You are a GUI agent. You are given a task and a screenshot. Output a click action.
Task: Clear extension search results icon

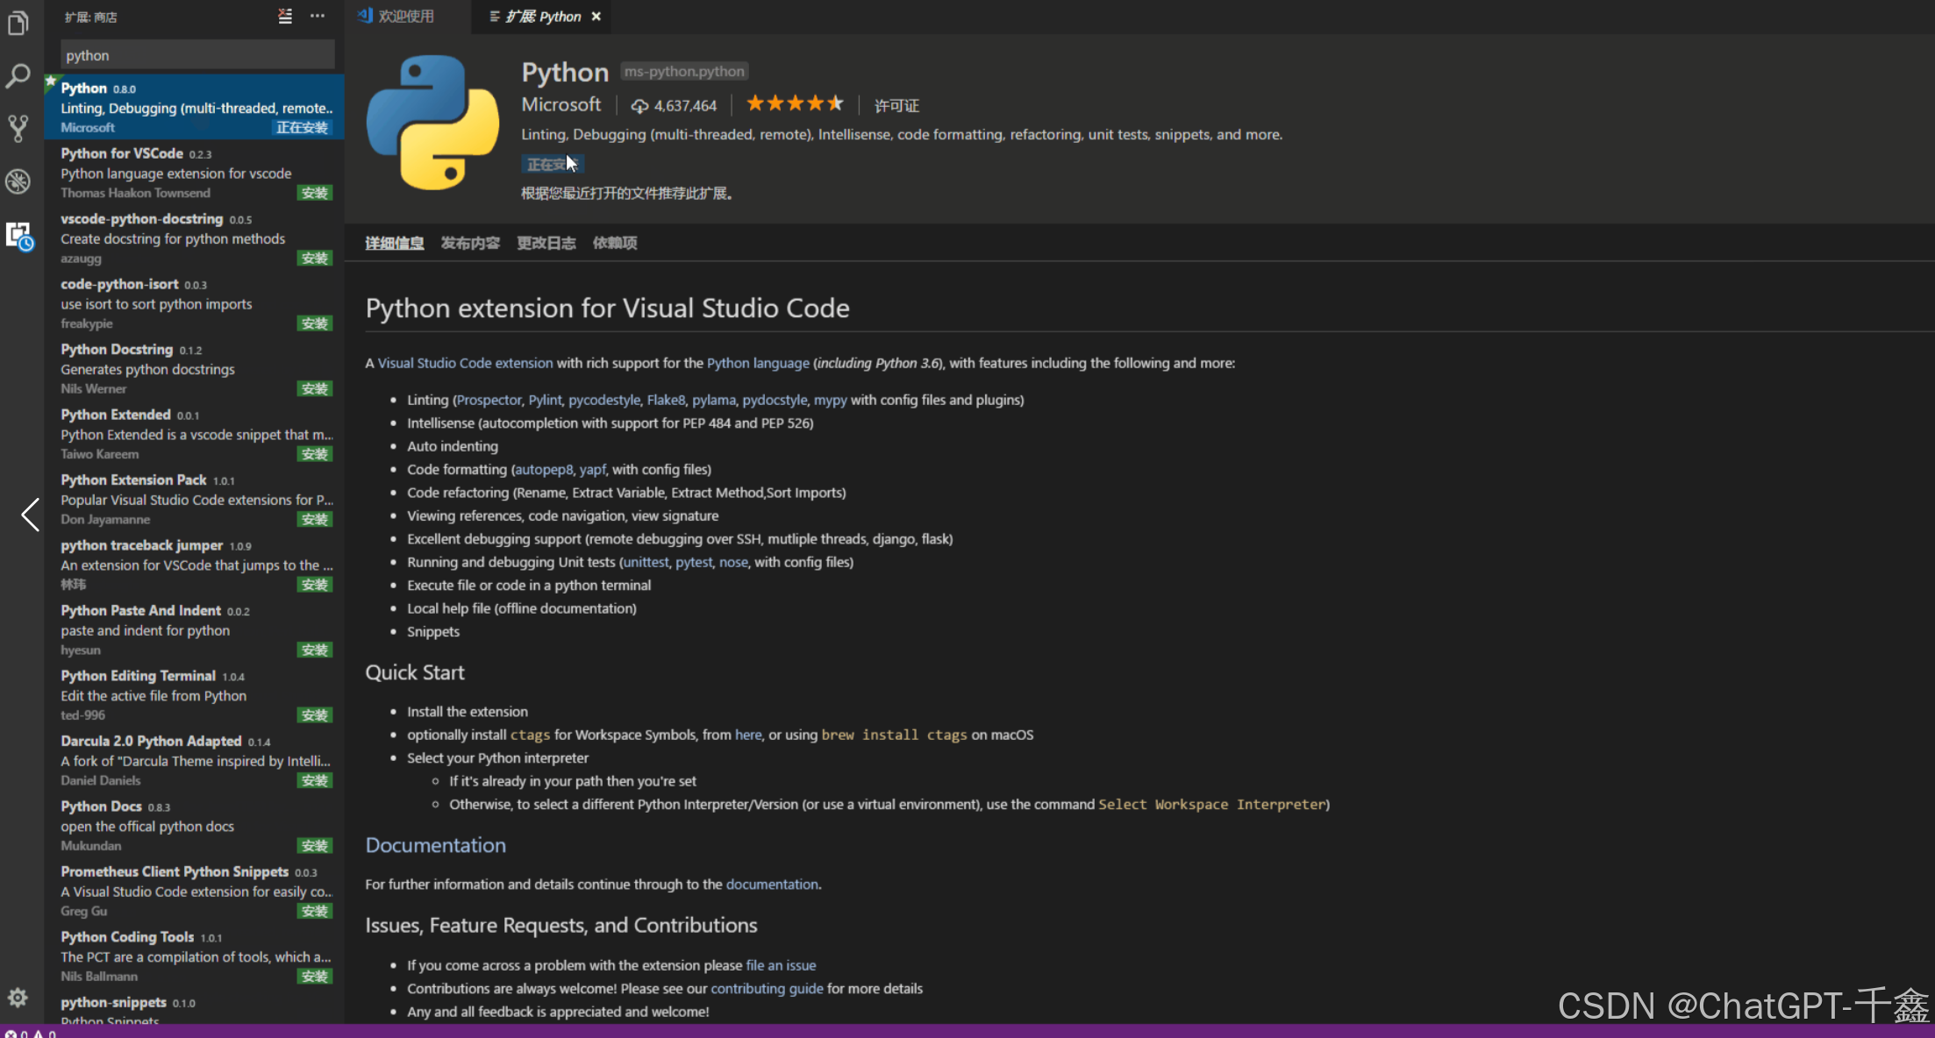tap(285, 16)
